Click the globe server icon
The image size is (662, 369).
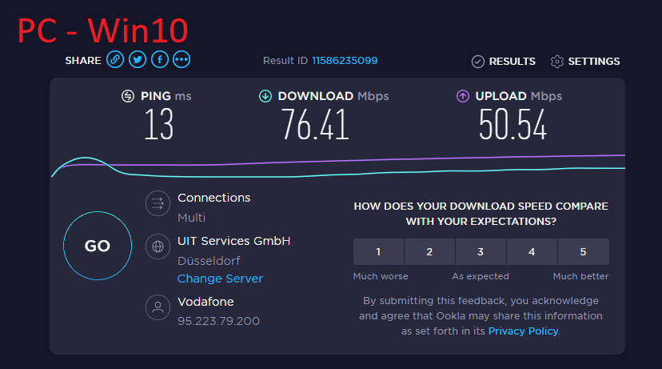click(158, 247)
